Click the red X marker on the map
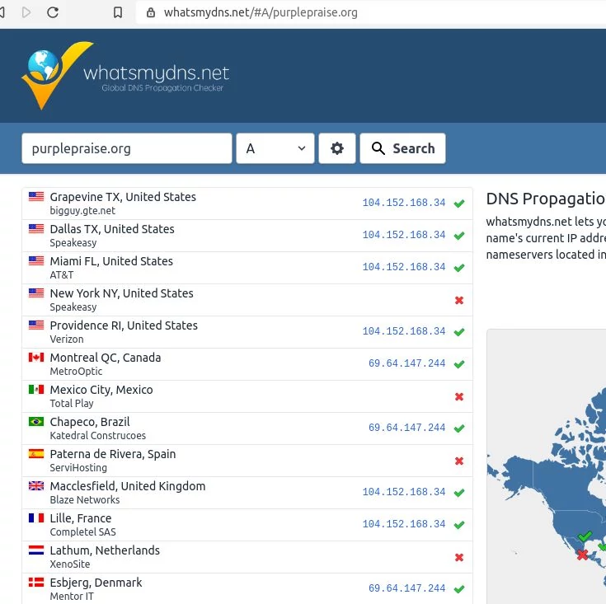Viewport: 606px width, 604px height. tap(582, 555)
